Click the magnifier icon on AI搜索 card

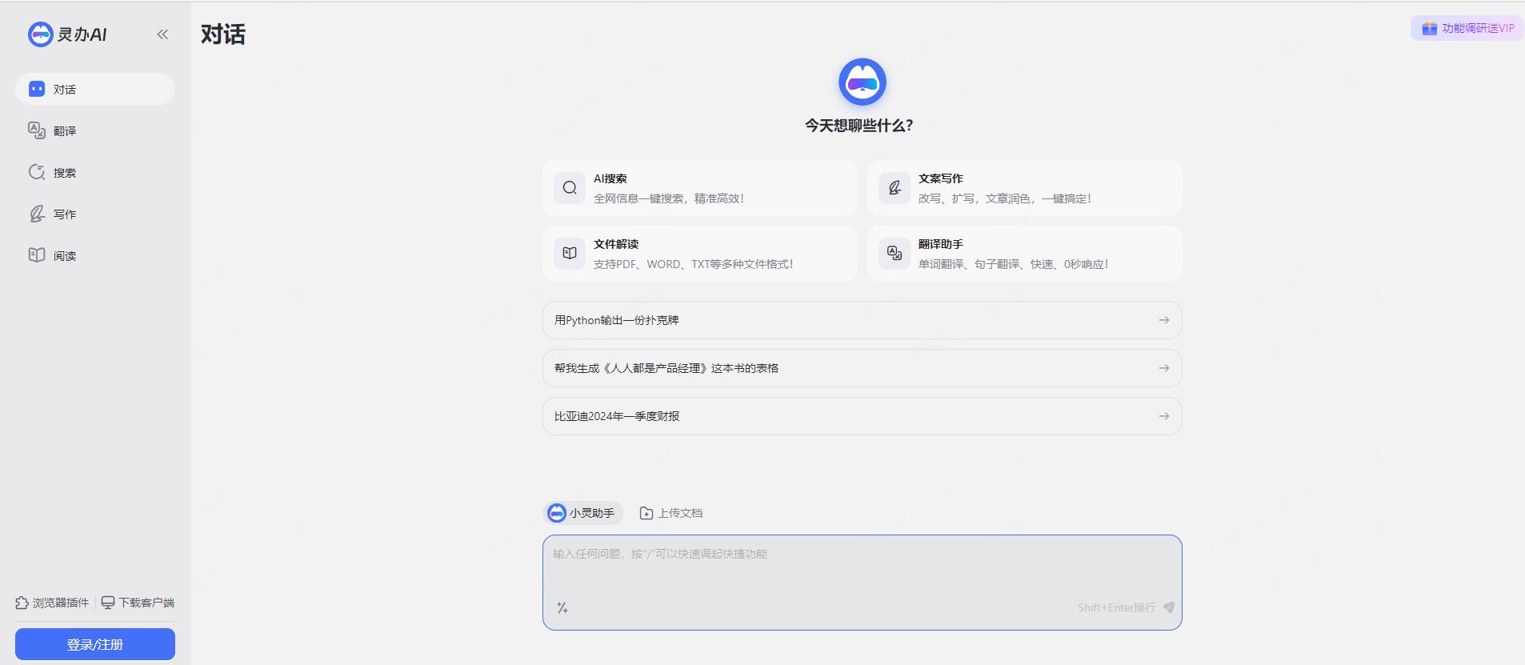(570, 188)
